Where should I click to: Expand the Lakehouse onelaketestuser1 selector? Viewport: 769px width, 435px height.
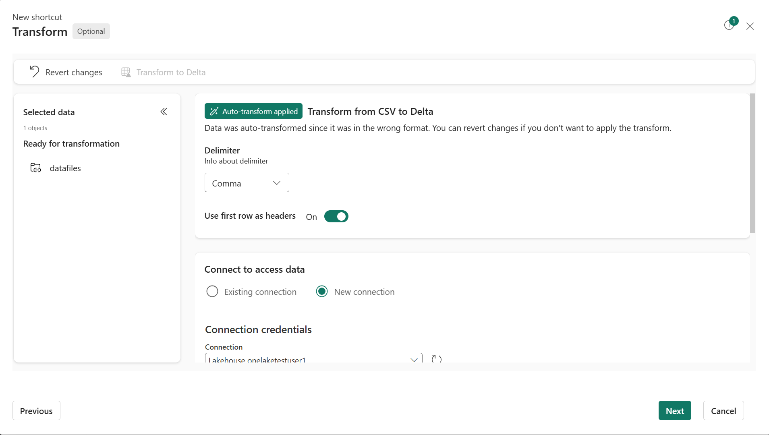click(414, 359)
